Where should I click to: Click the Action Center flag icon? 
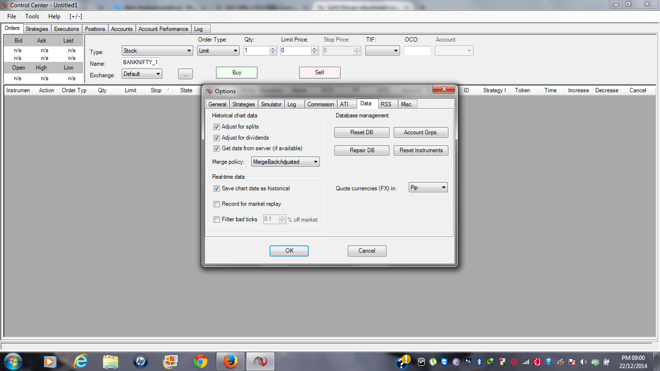click(572, 362)
